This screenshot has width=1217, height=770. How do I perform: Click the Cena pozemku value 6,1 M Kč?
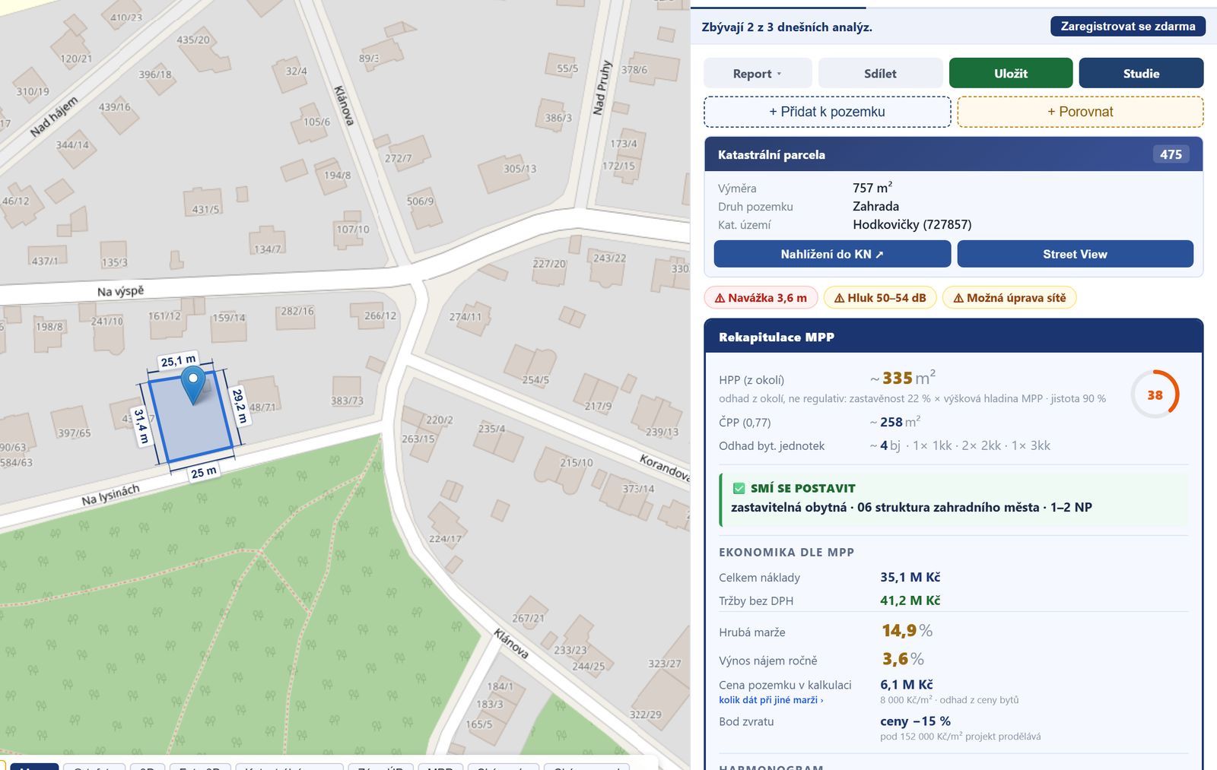click(x=907, y=684)
